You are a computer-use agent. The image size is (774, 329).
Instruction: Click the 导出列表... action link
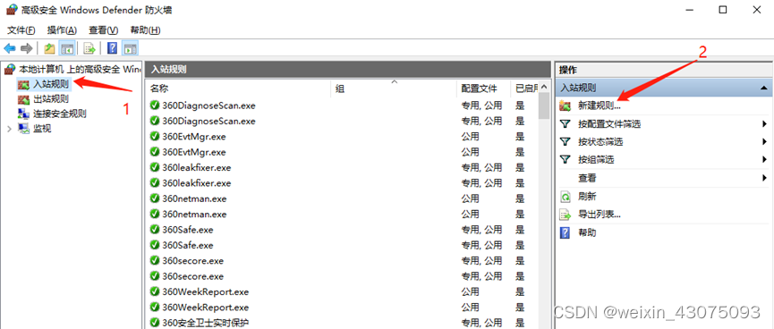(600, 215)
